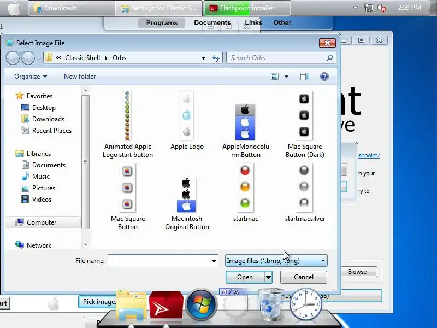Viewport: 437px width, 328px height.
Task: Click the File name input box
Action: pyautogui.click(x=160, y=261)
